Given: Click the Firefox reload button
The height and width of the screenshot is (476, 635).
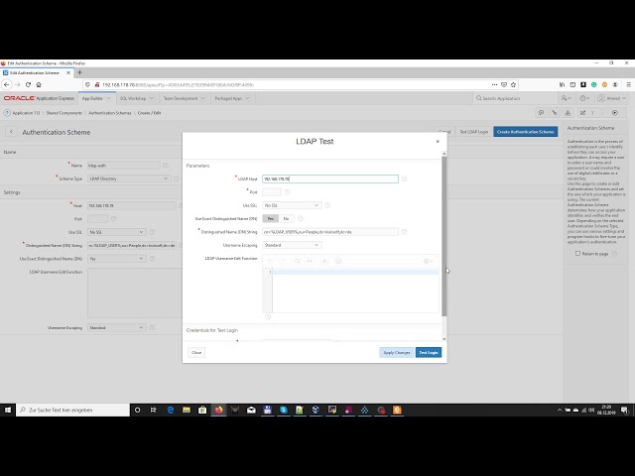Looking at the screenshot, I should click(x=28, y=84).
